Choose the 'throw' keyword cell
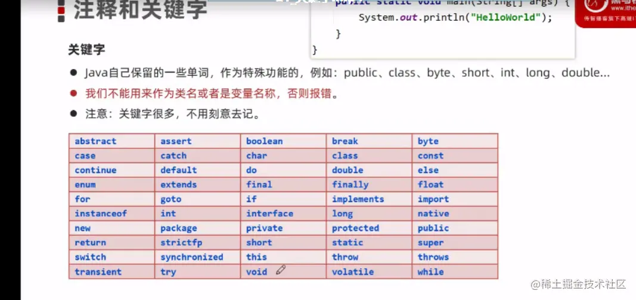Screen dimensions: 636x300 pyautogui.click(x=369, y=257)
